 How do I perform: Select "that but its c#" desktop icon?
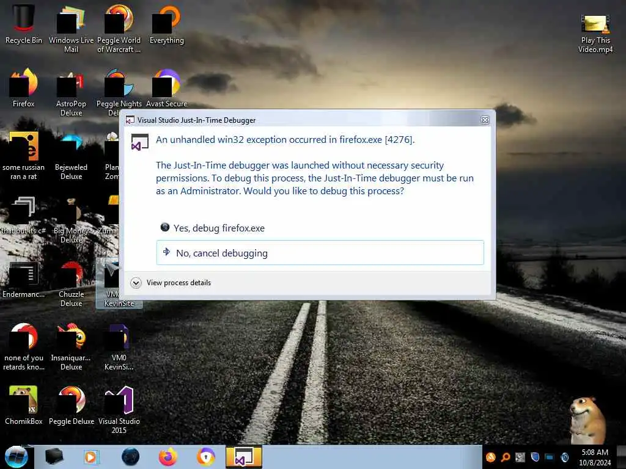24,216
